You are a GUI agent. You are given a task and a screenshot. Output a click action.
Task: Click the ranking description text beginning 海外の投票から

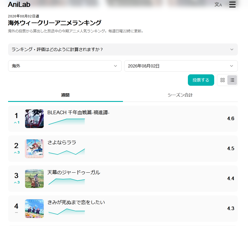point(76,31)
